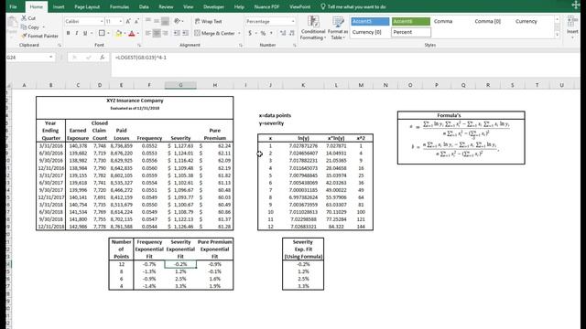Click the Comma Style icon
Image resolution: width=586 pixels, height=329 pixels.
coord(271,33)
